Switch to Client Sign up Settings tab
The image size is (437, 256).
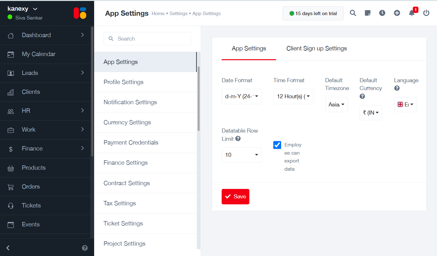[x=316, y=48]
